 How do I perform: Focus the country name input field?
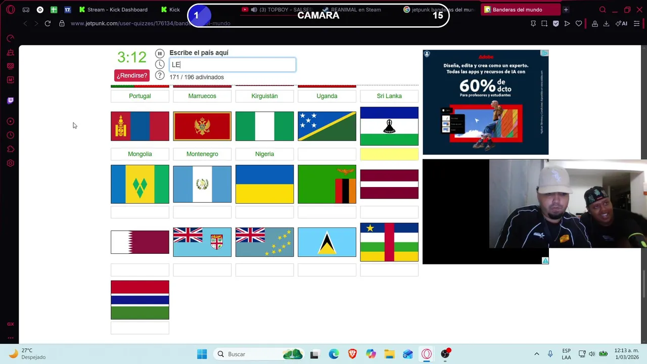tap(233, 65)
